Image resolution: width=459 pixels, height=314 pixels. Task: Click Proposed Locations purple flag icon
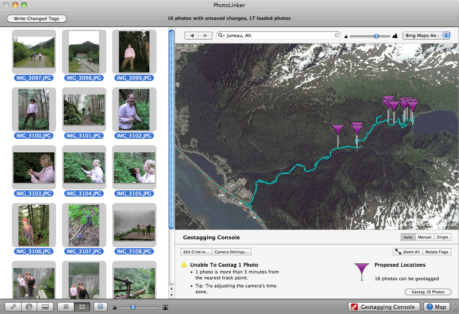362,272
